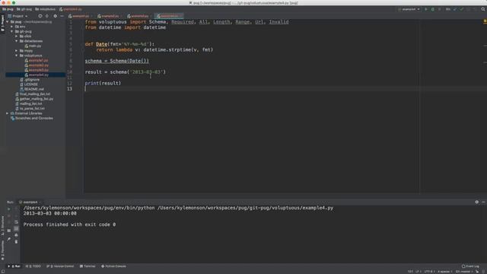
Task: Rerun example4 from the Run panel
Action: [x=8, y=209]
